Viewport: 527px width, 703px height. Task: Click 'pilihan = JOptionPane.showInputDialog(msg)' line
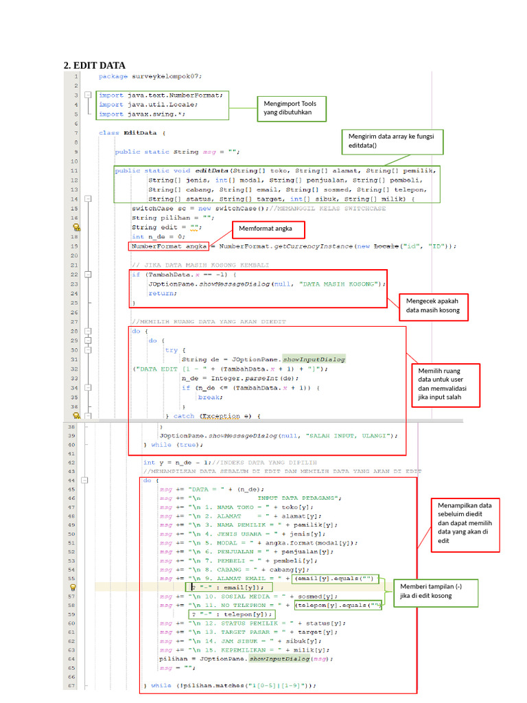246,658
